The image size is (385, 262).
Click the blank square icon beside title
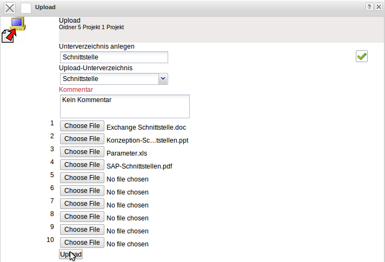tap(26, 8)
